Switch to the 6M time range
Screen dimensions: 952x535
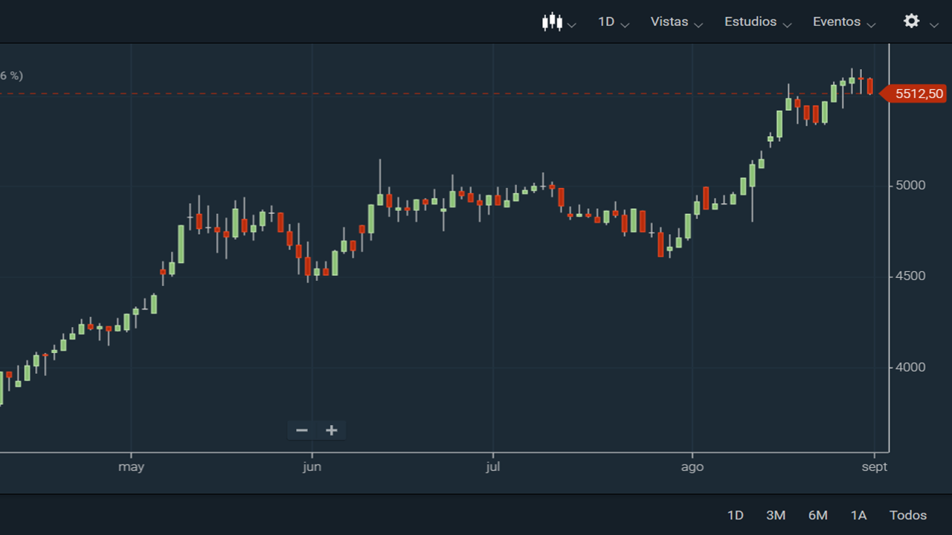tap(818, 515)
